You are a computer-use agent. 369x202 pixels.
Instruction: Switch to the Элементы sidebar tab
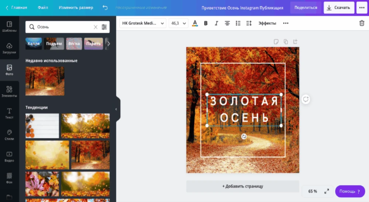click(x=9, y=91)
